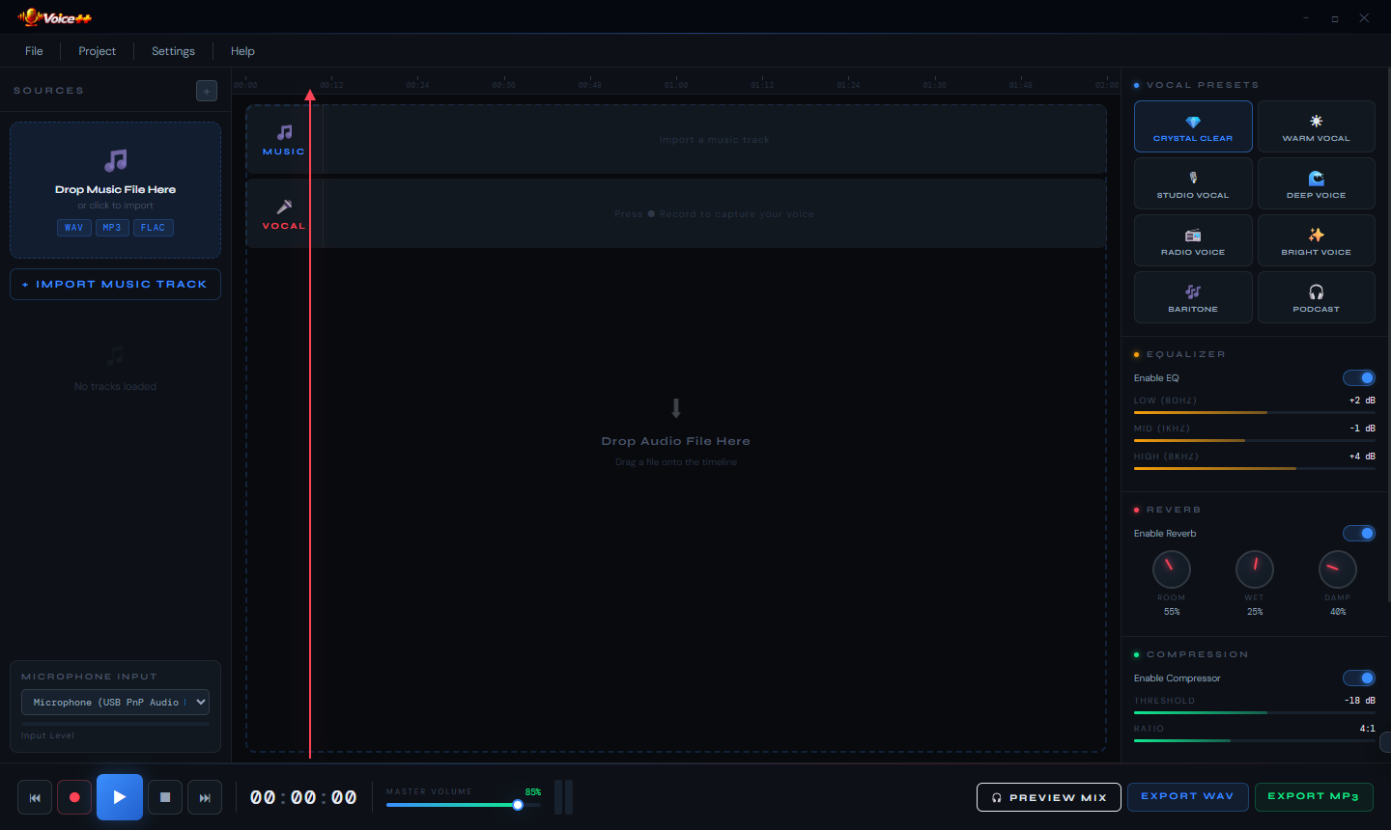Click the 00:00:00 timecode display

click(x=303, y=797)
